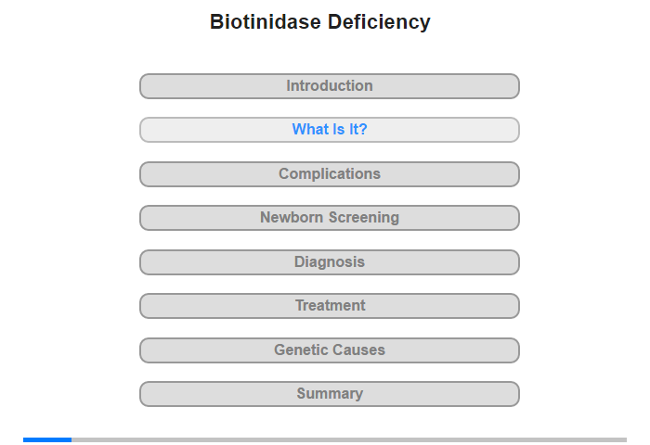Go to the Complications section
This screenshot has height=445, width=650.
click(x=329, y=174)
